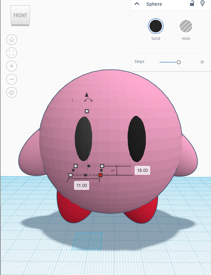Viewport: 211px width, 275px height.
Task: Hide selected shape with lightbulb icon
Action: 203,3
